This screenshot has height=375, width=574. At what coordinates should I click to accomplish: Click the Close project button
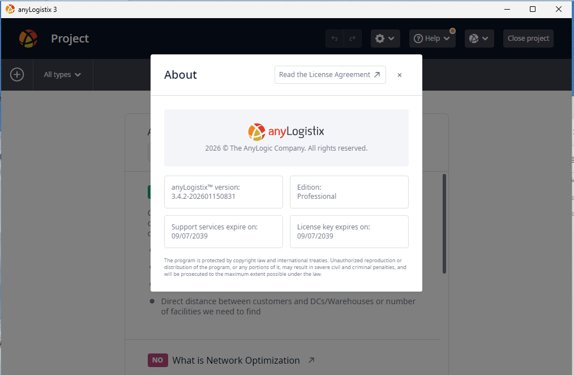point(528,39)
